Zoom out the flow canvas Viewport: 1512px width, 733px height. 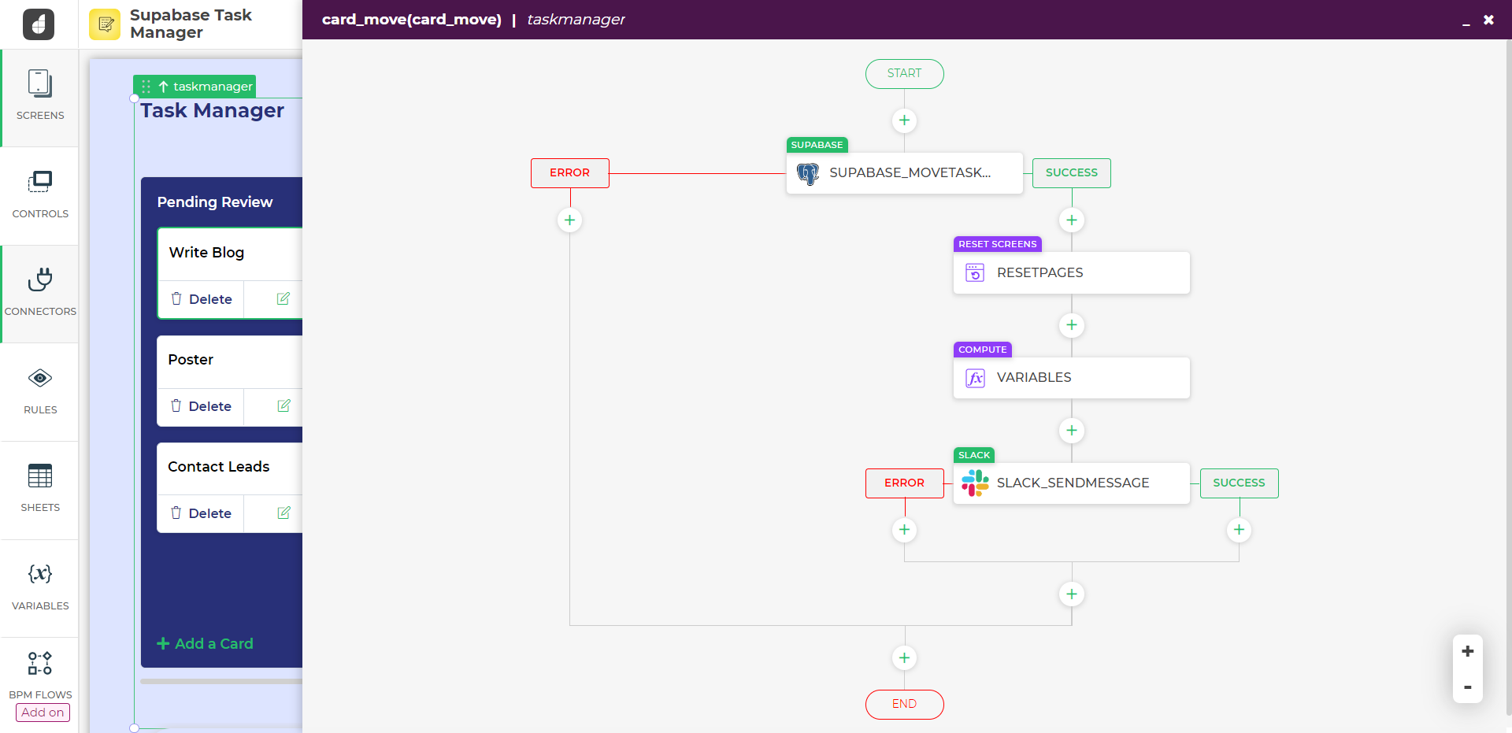1467,687
